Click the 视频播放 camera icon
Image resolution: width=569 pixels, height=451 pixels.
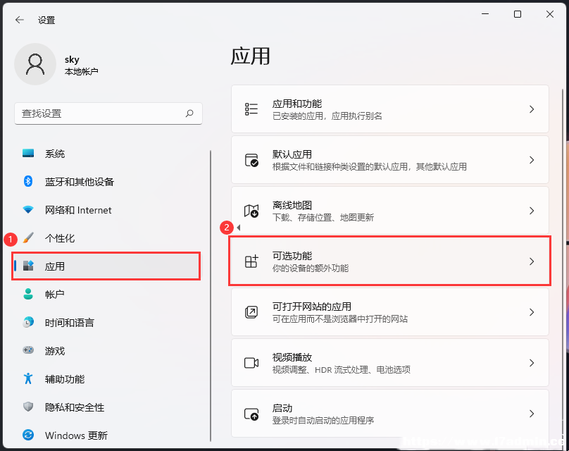click(251, 363)
